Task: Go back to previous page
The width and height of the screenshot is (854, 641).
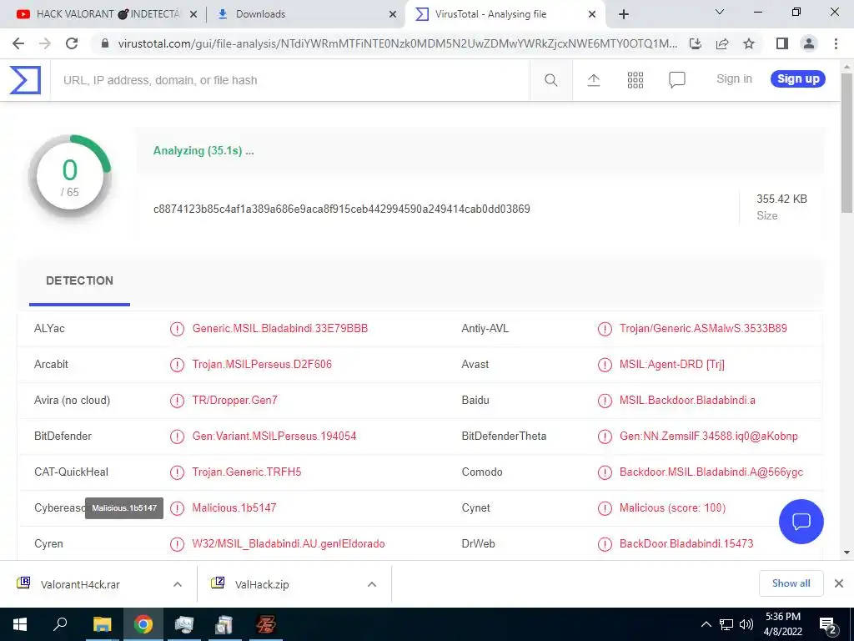Action: (x=18, y=43)
